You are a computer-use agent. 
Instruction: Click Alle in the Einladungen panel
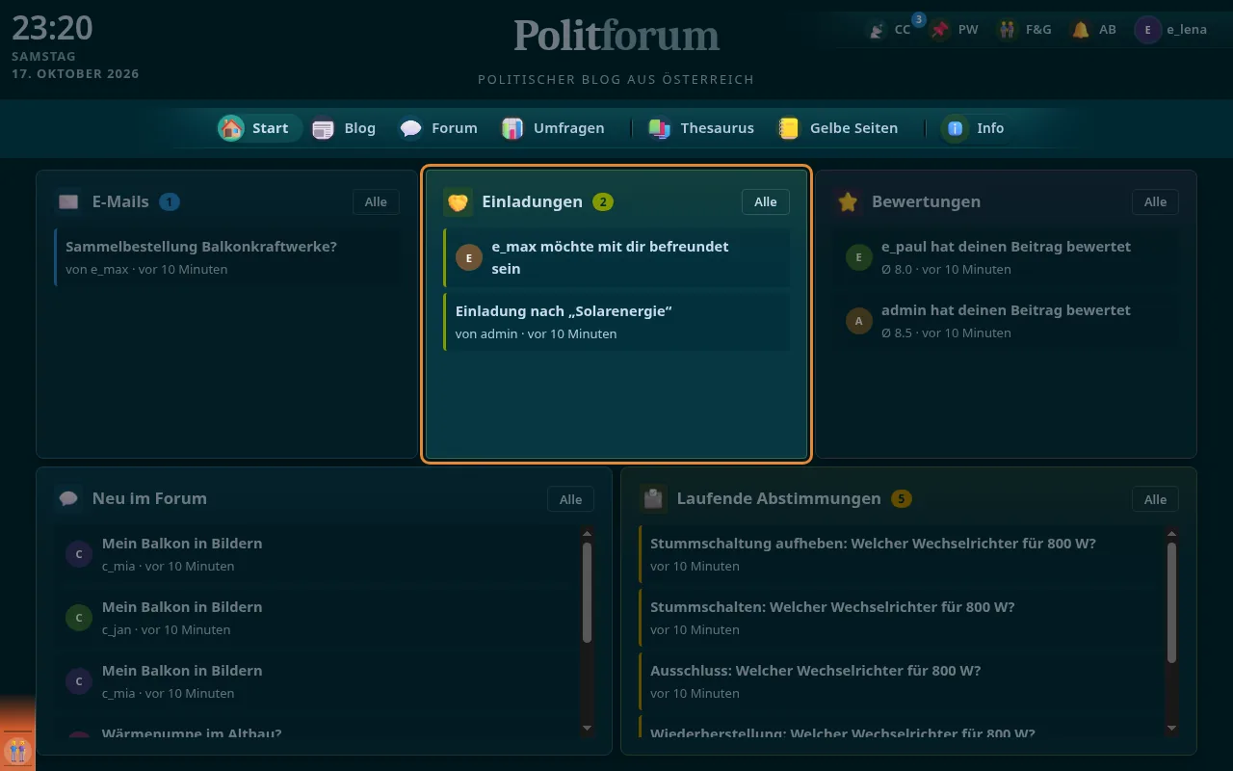(766, 202)
